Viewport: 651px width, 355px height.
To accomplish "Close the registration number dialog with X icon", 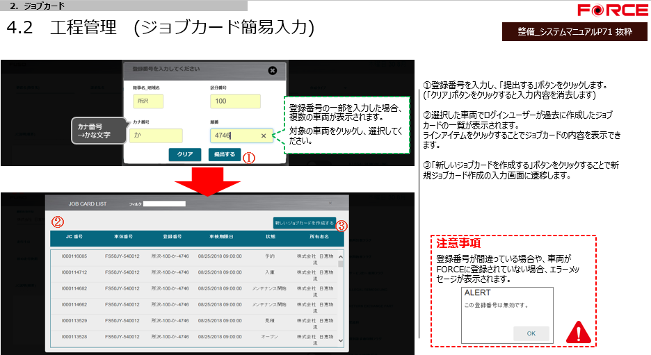I will coord(273,70).
